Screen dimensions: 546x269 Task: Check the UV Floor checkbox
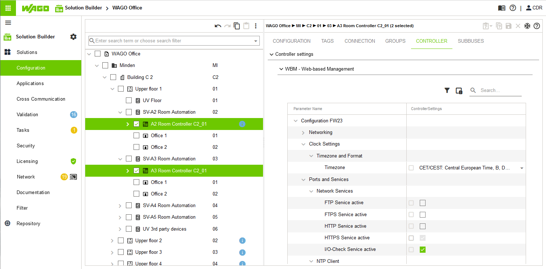click(x=129, y=100)
